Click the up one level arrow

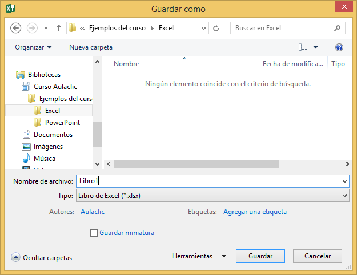coord(58,27)
